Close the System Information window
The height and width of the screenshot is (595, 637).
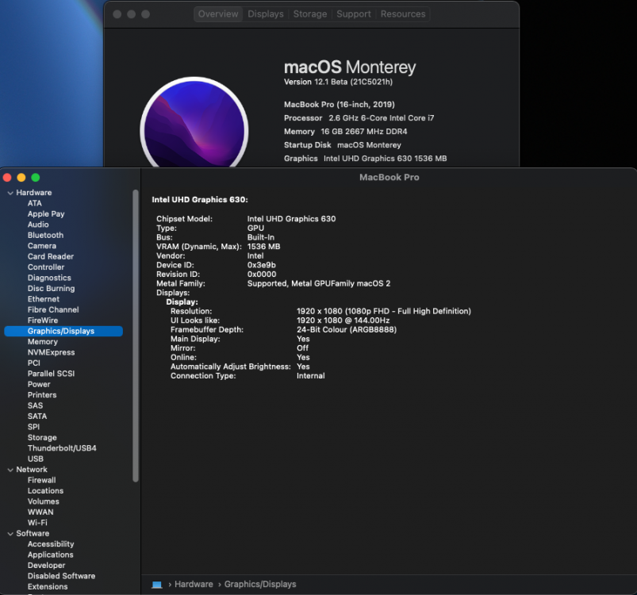[7, 178]
